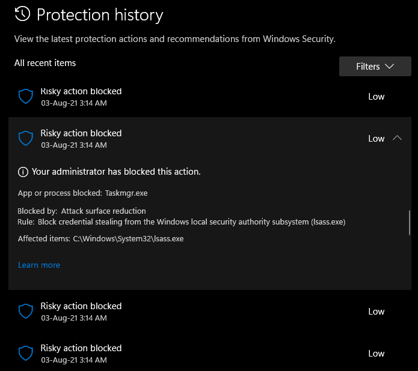Click the Protection history clock icon
The width and height of the screenshot is (418, 371).
(22, 14)
